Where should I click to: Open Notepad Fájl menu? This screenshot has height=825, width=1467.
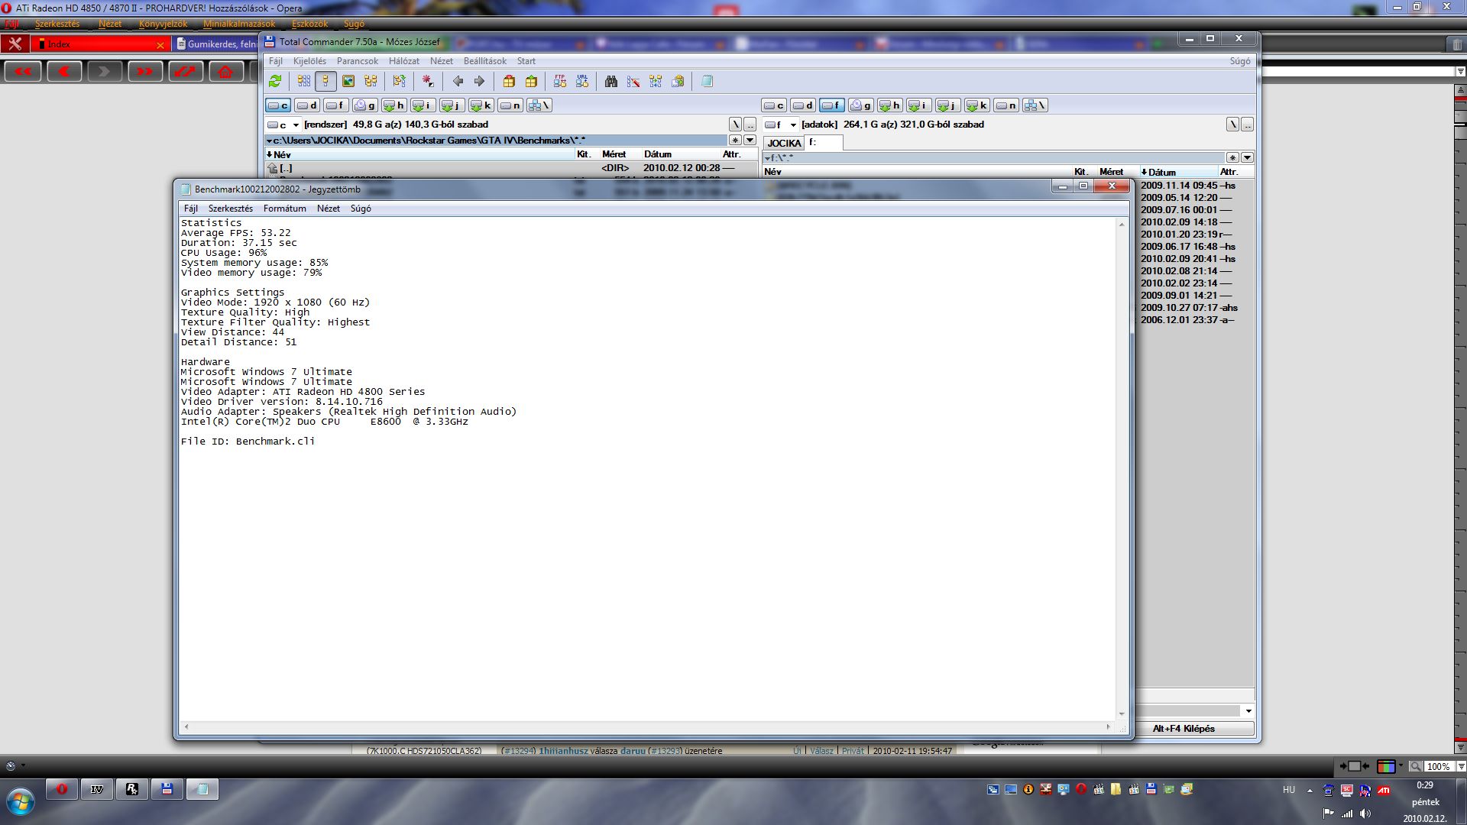(x=190, y=209)
